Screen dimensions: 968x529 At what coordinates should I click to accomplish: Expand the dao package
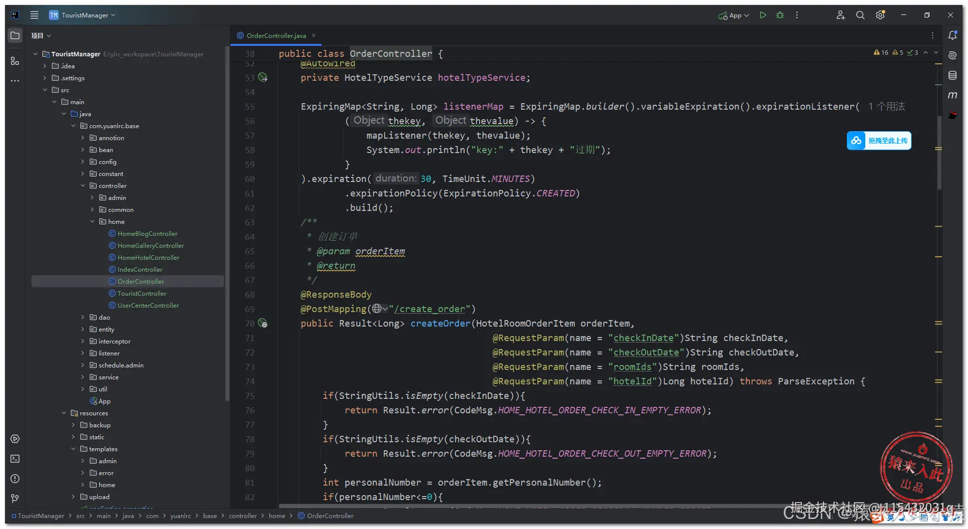pos(83,317)
